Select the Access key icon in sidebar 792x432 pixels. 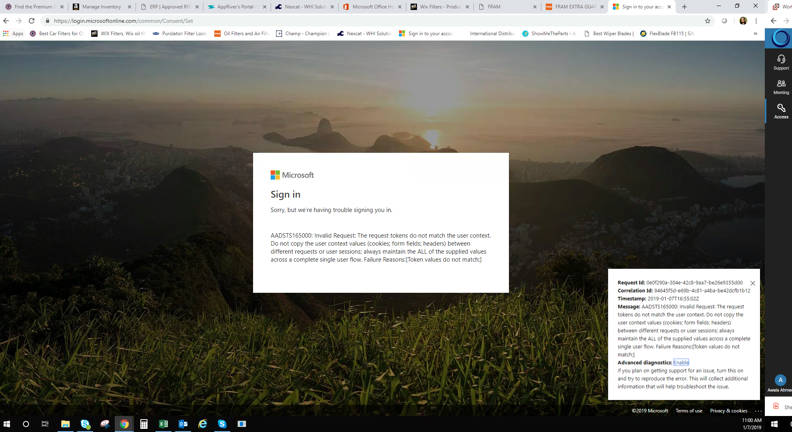coord(781,111)
